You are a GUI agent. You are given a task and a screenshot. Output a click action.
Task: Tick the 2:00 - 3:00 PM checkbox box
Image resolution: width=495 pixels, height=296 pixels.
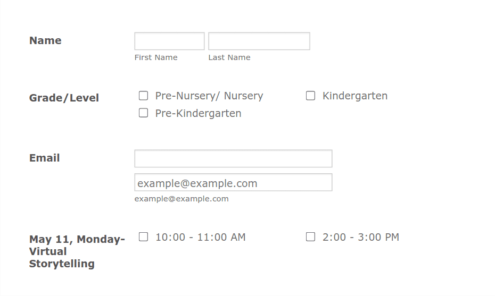(x=310, y=237)
